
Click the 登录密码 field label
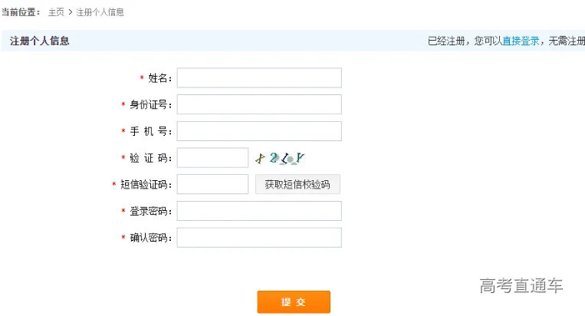coord(150,212)
